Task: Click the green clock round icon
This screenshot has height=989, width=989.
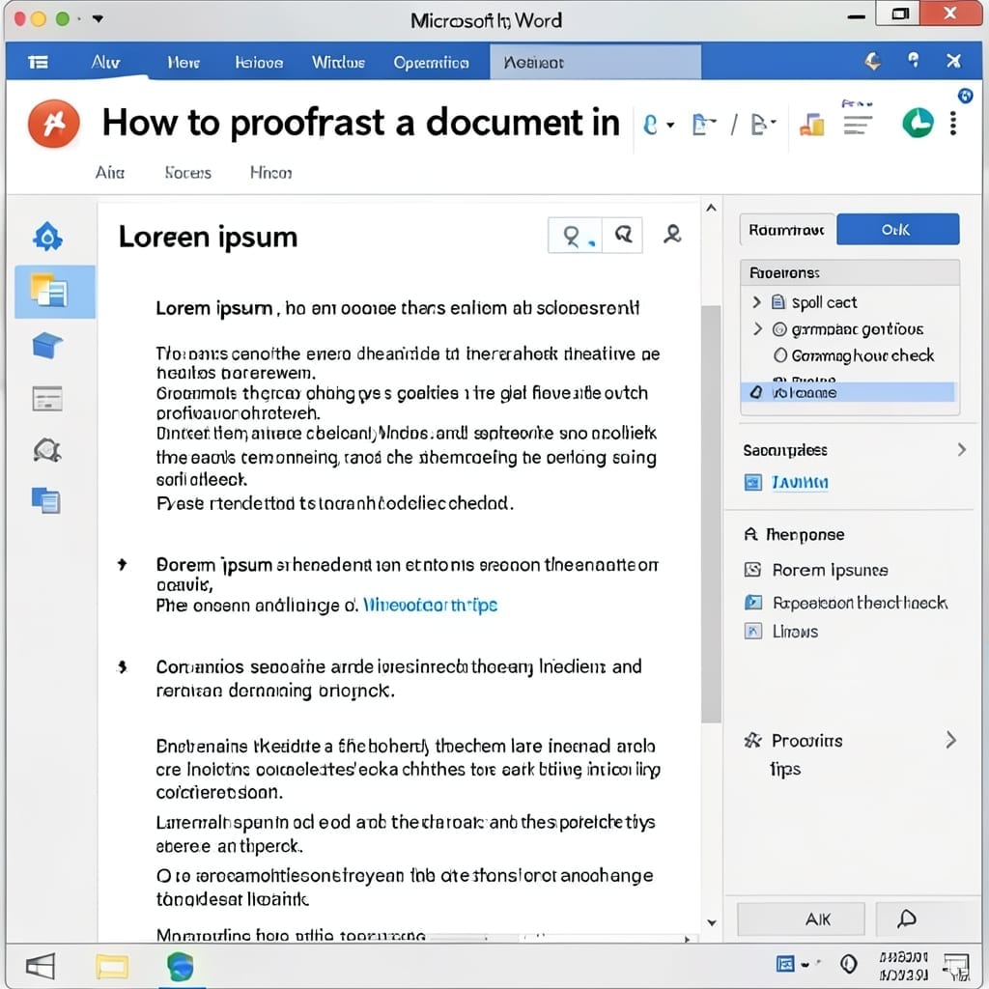Action: [918, 123]
